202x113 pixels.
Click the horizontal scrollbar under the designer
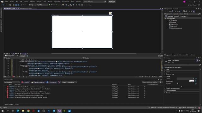94,54
